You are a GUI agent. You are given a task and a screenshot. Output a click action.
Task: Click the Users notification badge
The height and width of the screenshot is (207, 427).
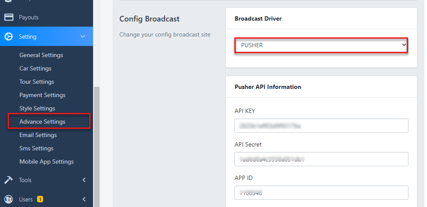[40, 199]
